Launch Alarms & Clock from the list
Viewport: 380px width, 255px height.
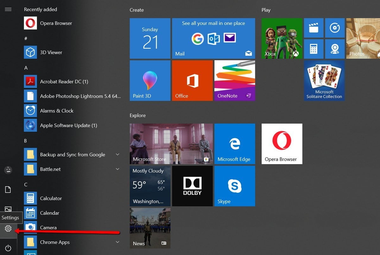pyautogui.click(x=56, y=111)
